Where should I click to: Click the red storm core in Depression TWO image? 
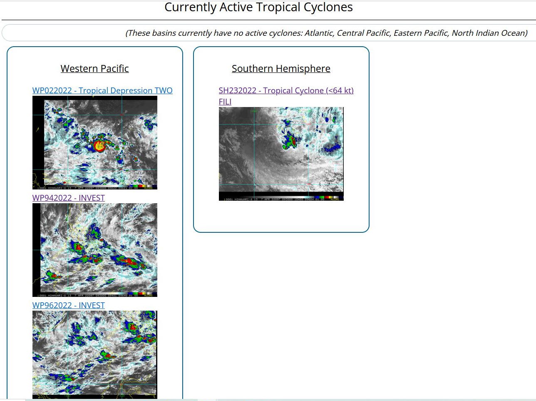[x=99, y=145]
